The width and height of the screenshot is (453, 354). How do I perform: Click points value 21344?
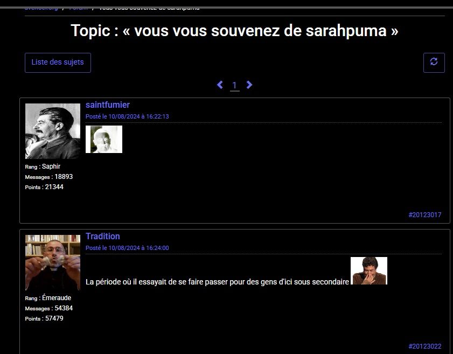[x=54, y=186]
